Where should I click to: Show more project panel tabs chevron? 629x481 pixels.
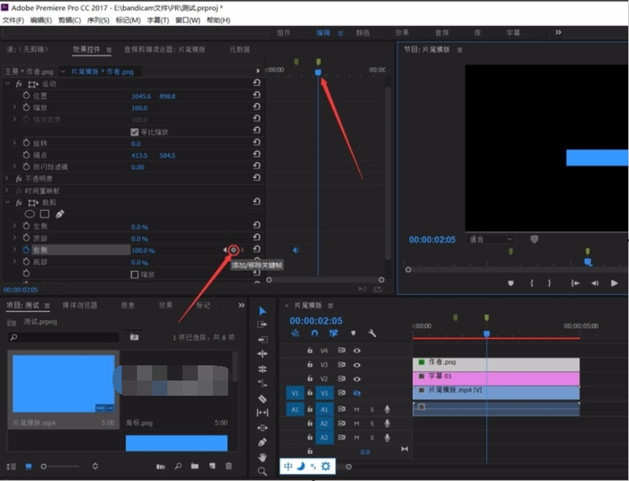click(x=241, y=305)
